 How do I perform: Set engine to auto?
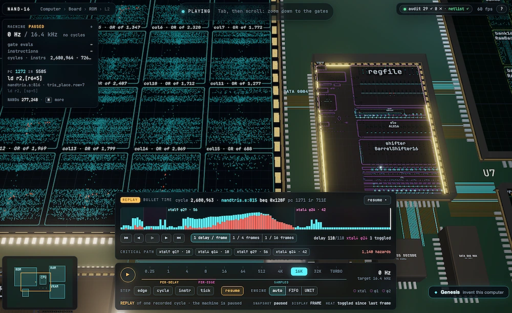pos(277,290)
